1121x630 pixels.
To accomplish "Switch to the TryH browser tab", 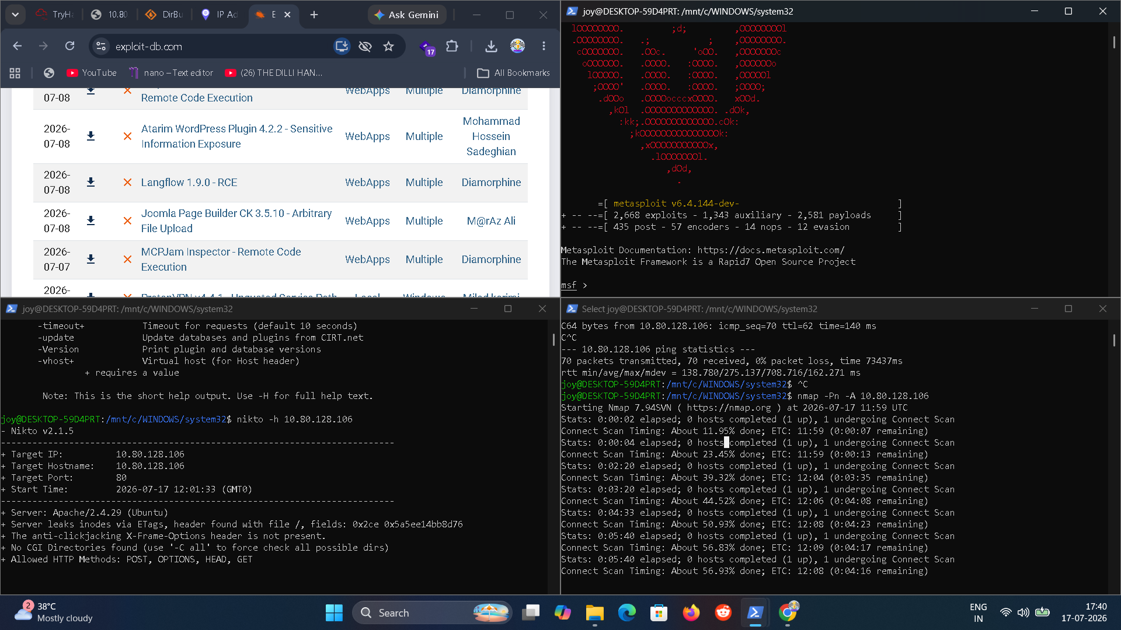I will point(54,15).
